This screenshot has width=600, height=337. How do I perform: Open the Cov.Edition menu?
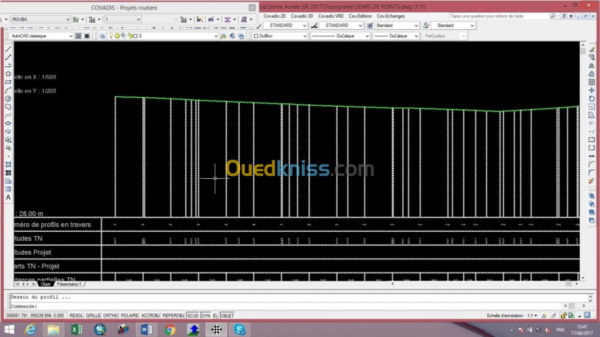(x=360, y=16)
